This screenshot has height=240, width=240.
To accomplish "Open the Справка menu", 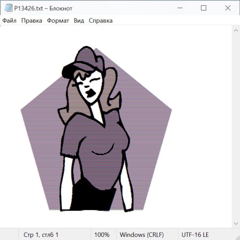I will click(101, 21).
